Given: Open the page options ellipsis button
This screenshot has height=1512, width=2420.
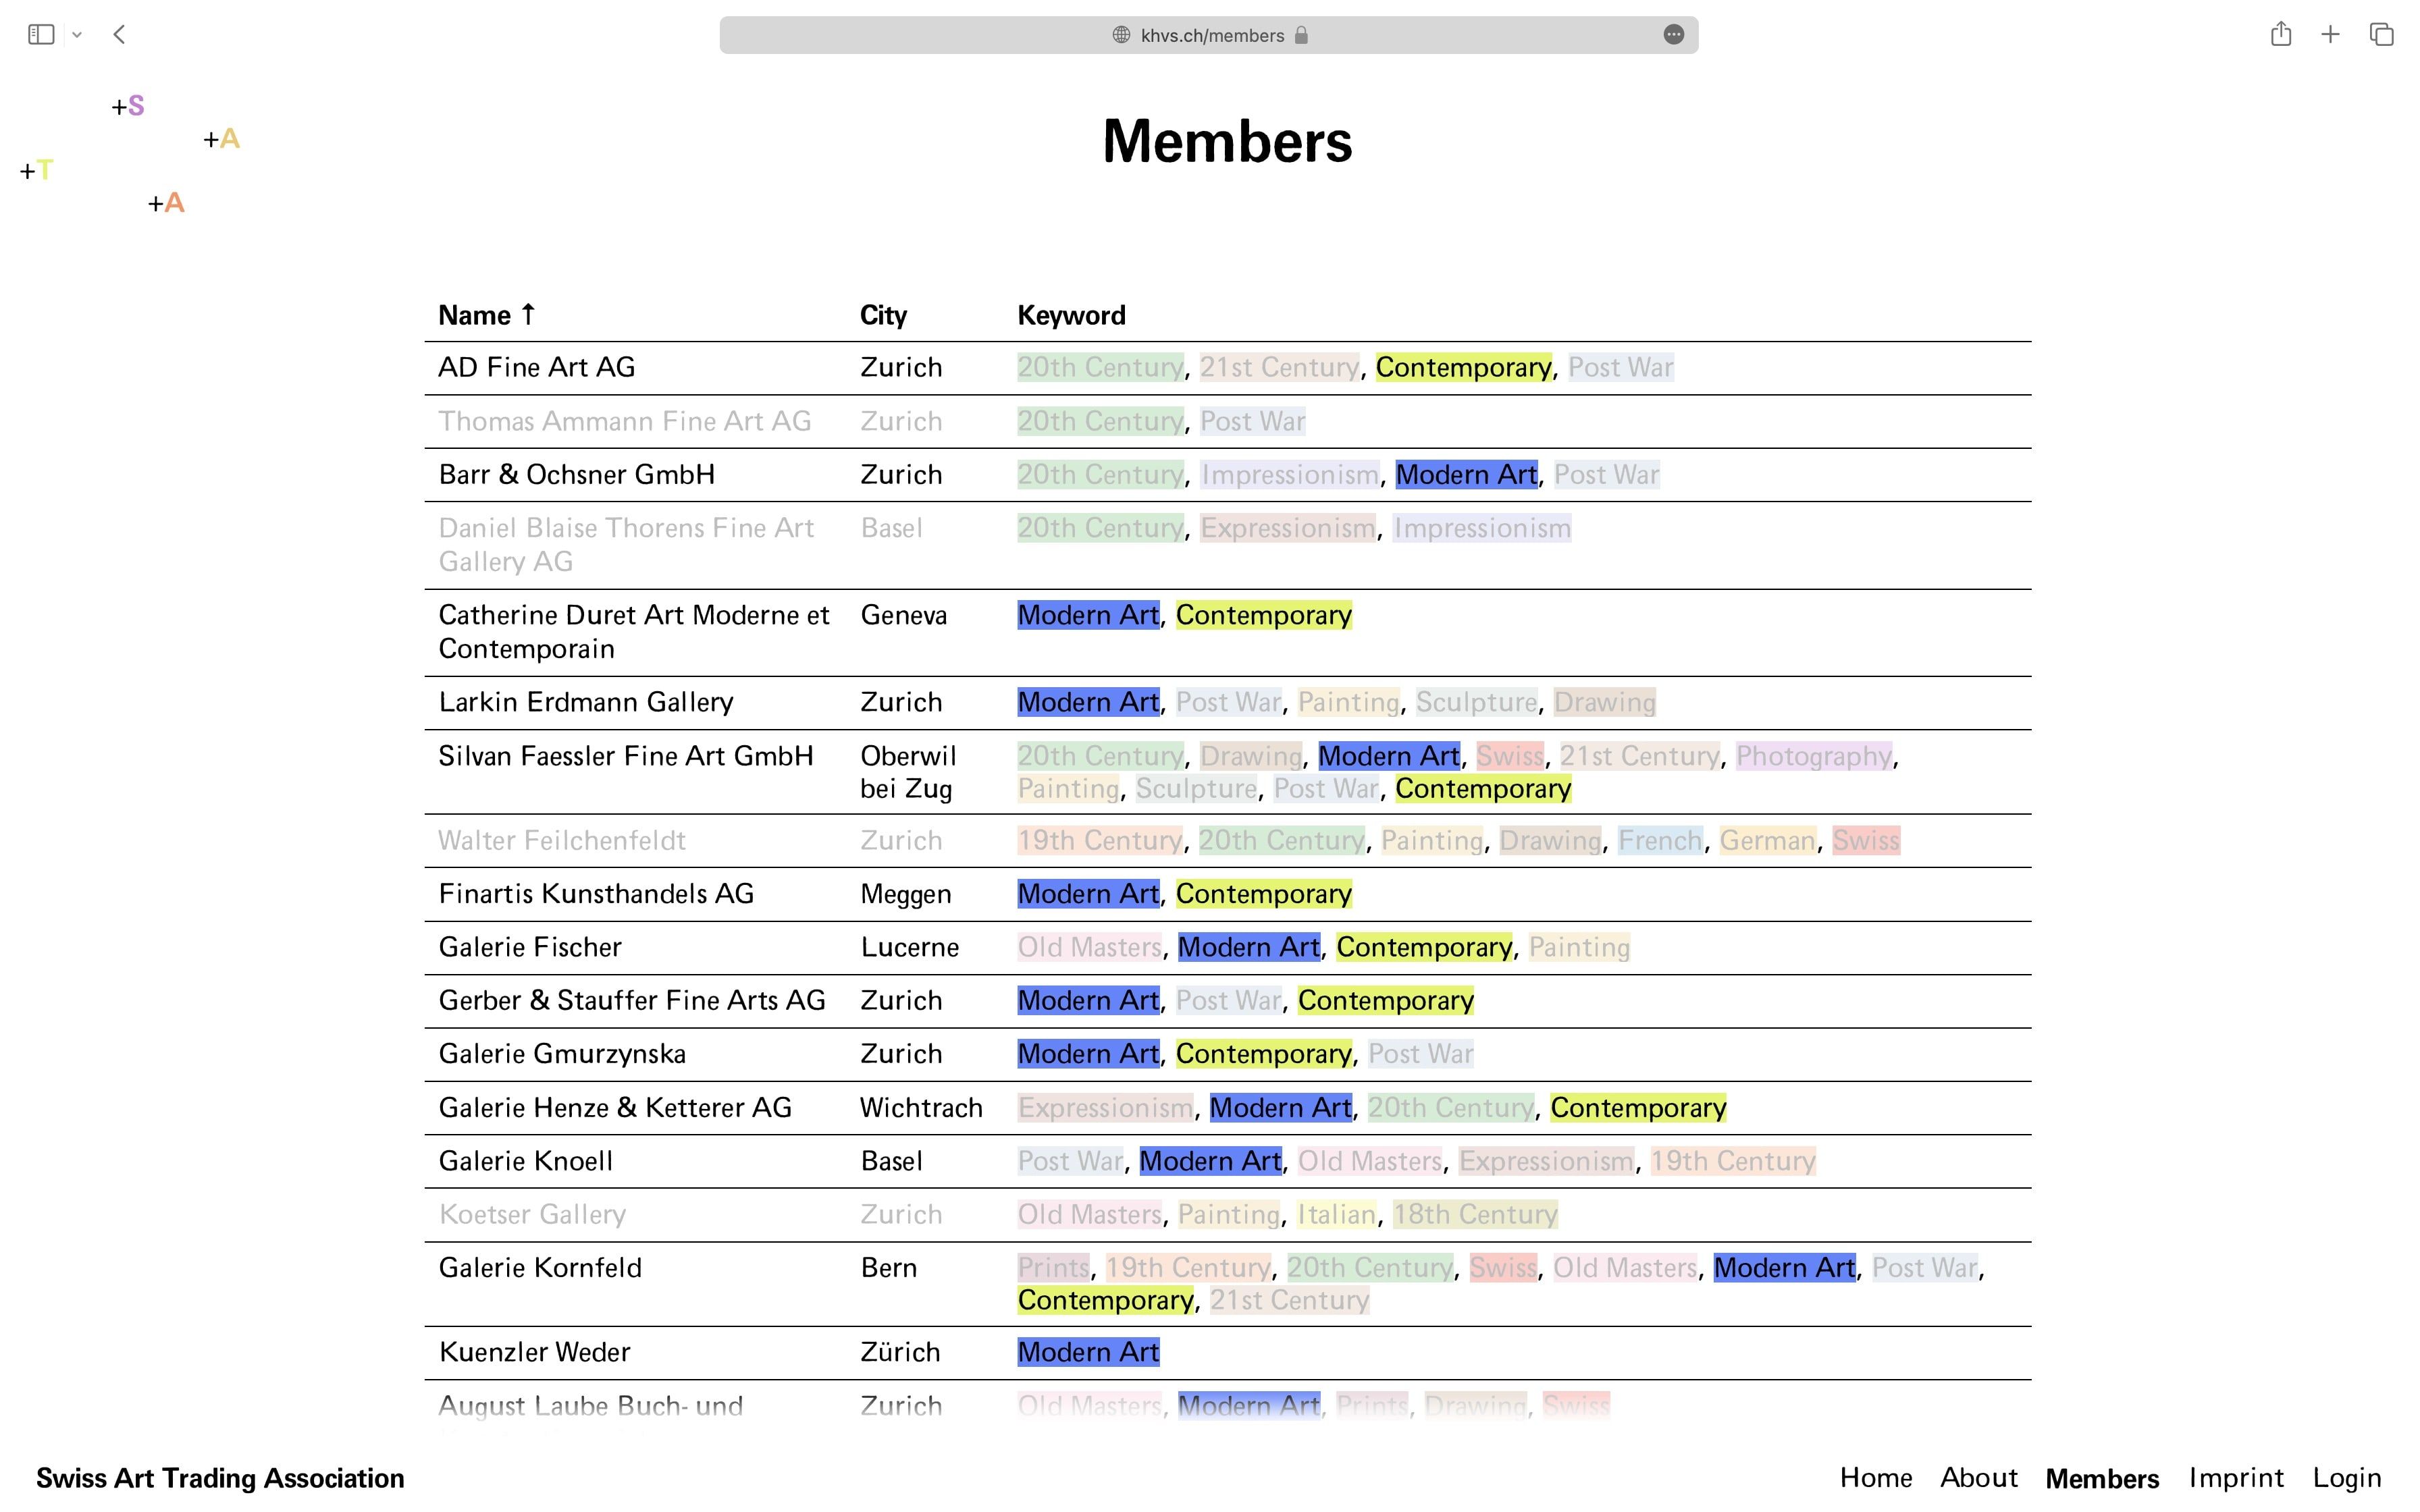Looking at the screenshot, I should tap(1673, 35).
